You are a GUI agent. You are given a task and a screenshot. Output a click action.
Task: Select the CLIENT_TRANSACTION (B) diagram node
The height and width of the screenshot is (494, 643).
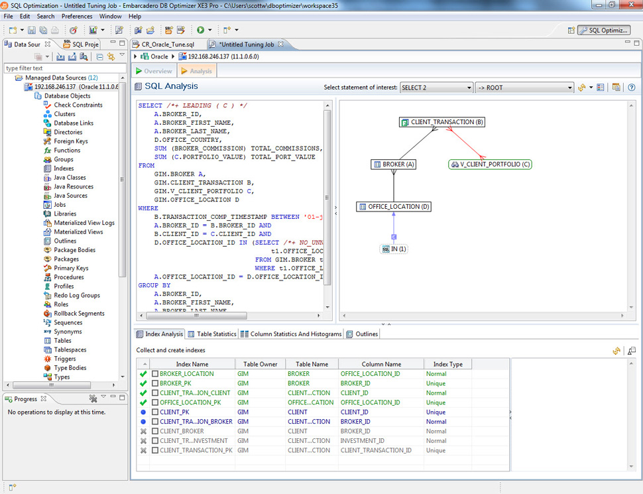point(442,122)
